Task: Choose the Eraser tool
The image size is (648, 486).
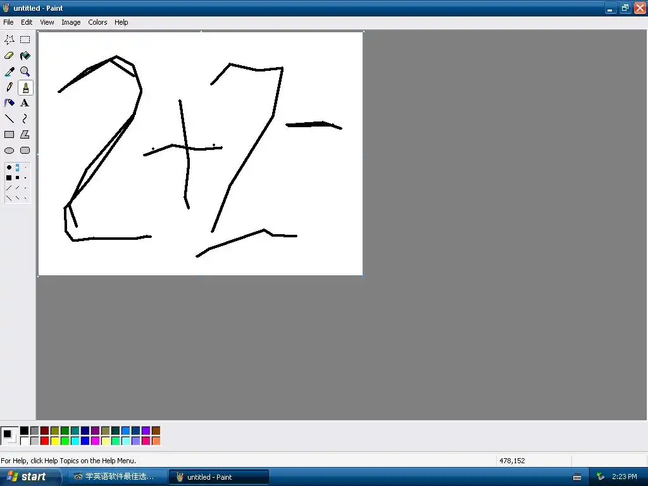Action: (x=9, y=56)
